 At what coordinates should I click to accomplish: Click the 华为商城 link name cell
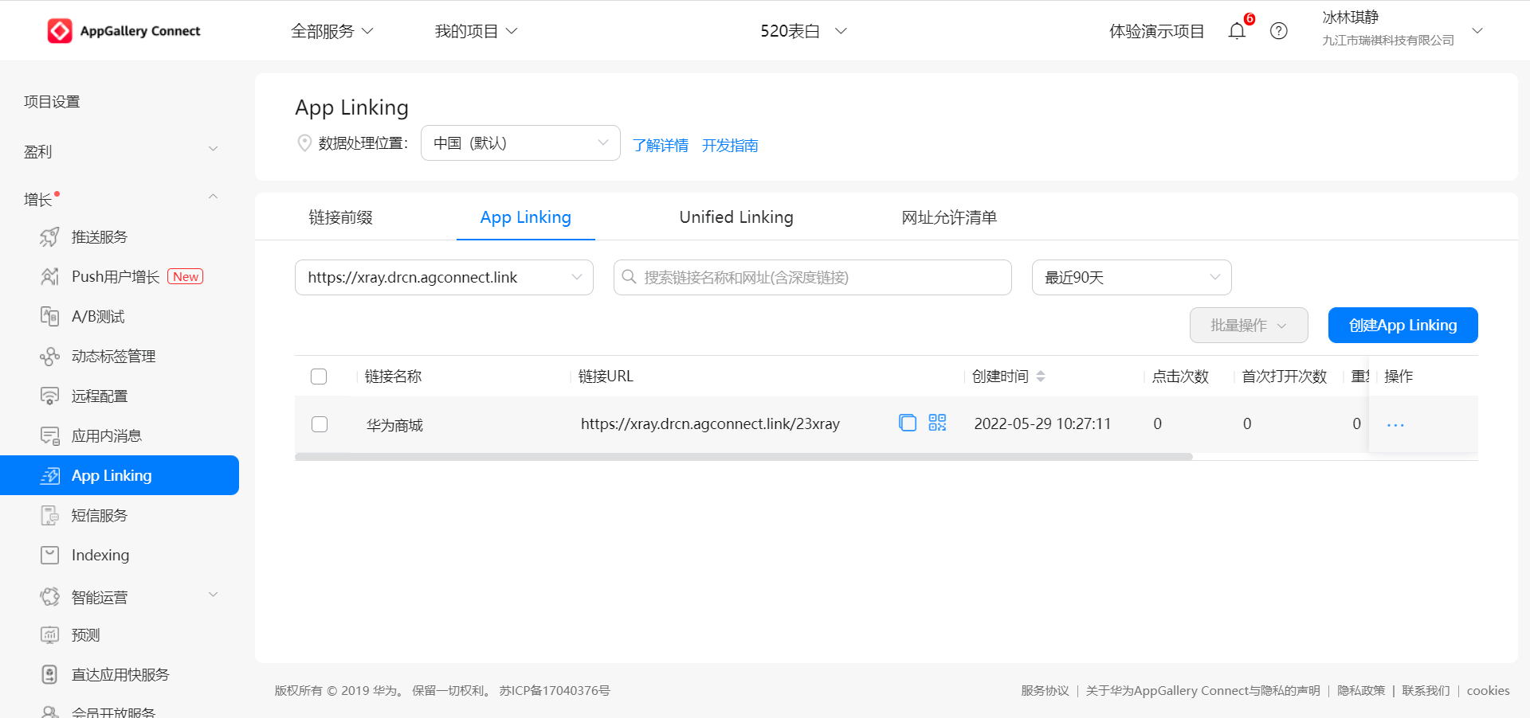tap(394, 425)
